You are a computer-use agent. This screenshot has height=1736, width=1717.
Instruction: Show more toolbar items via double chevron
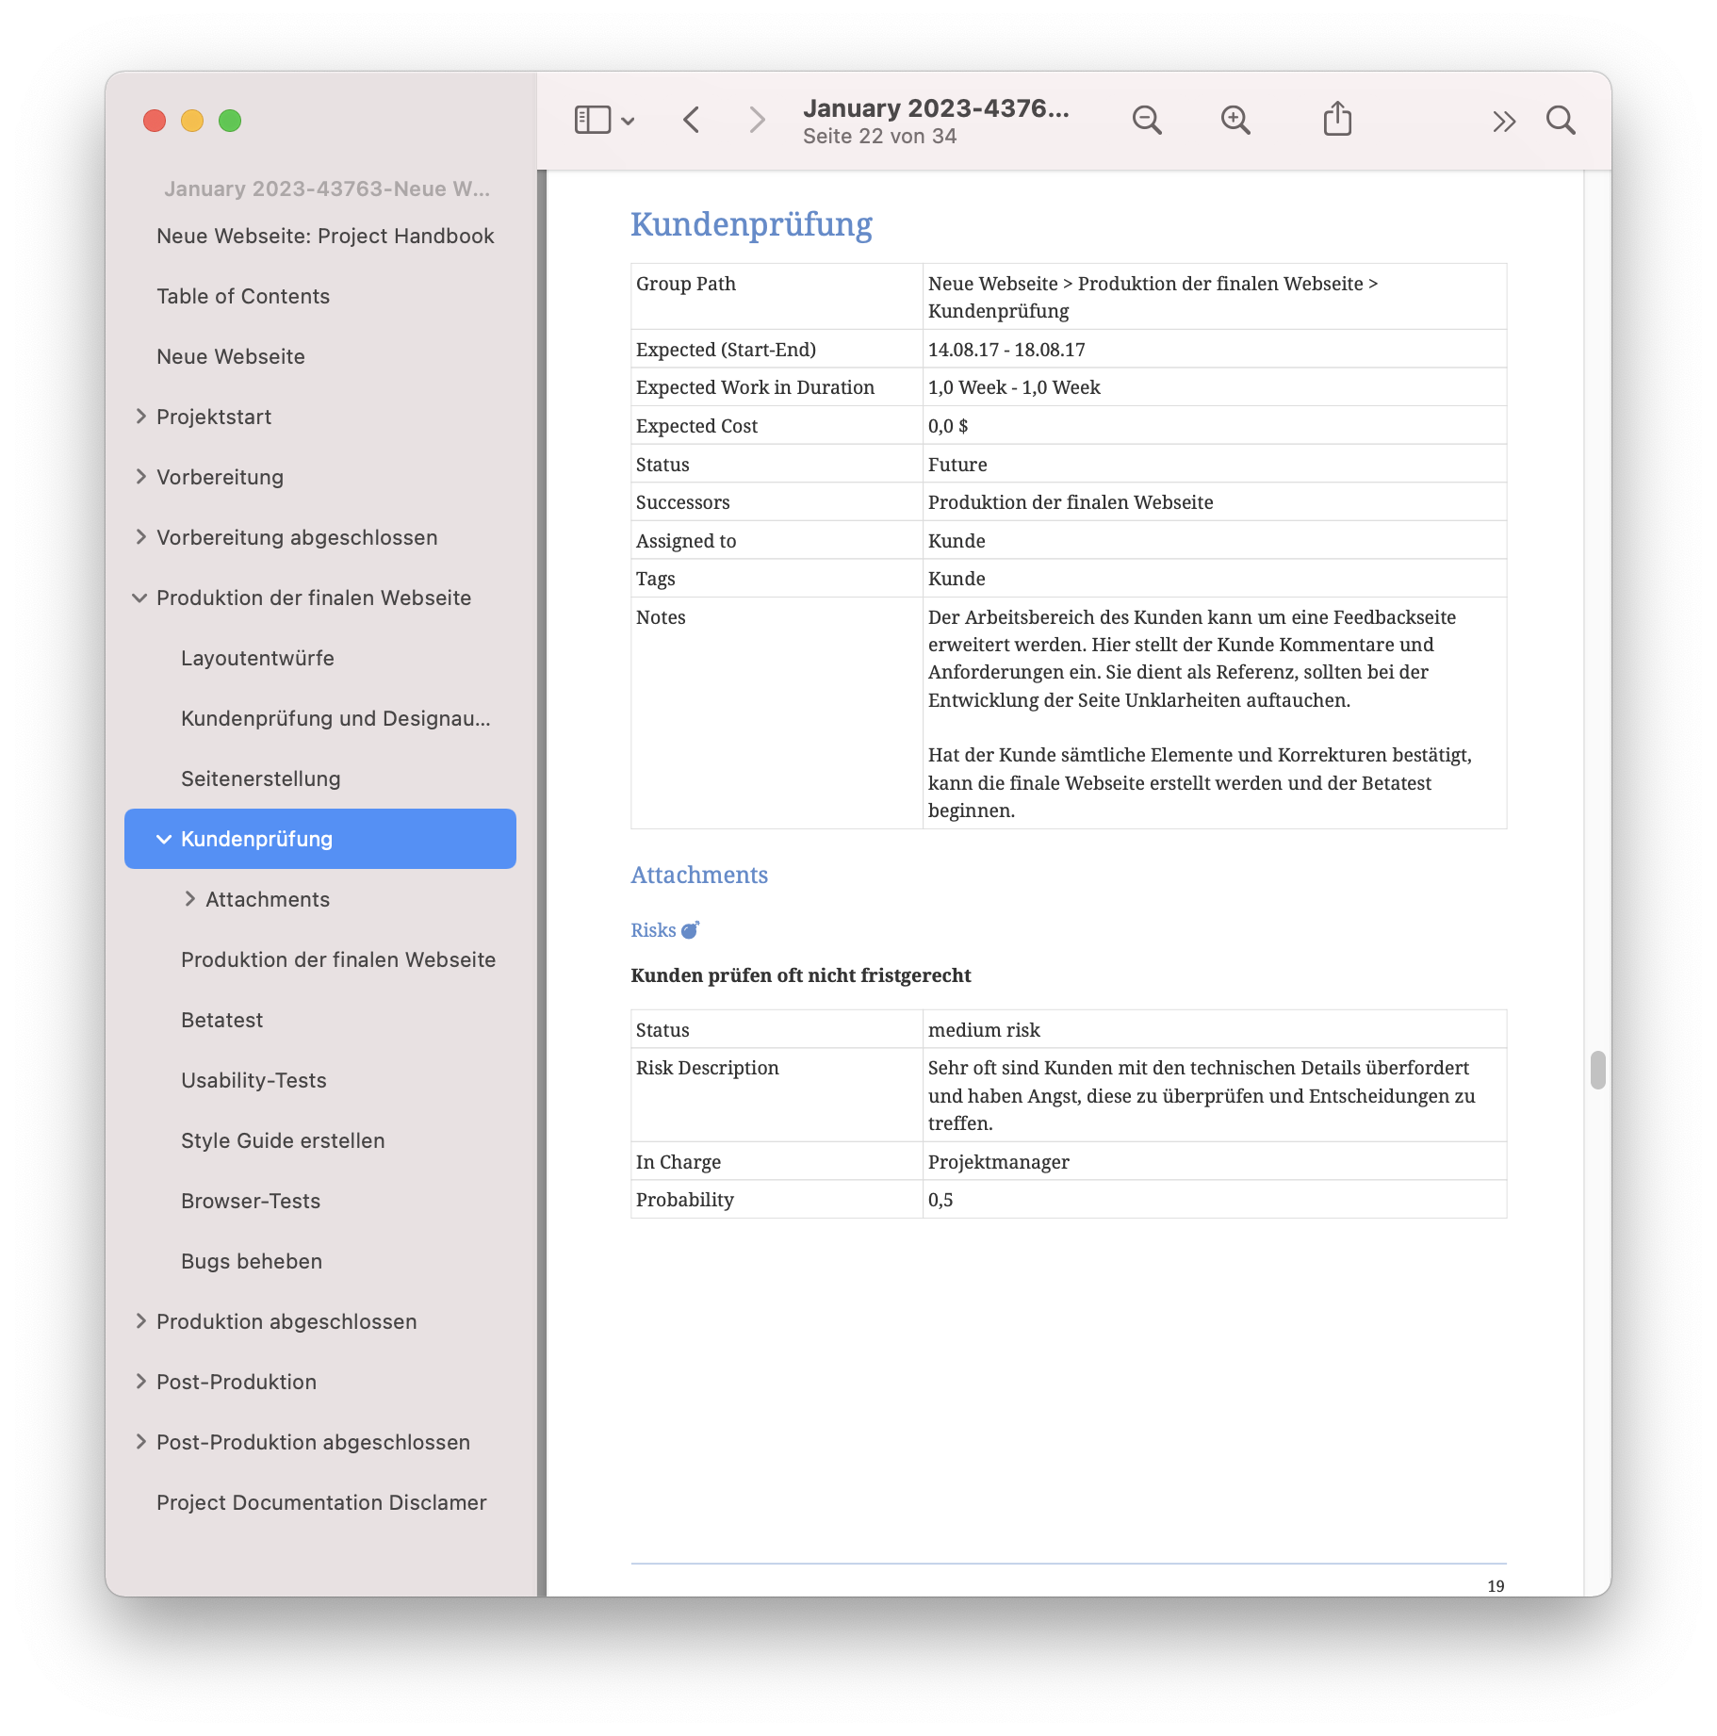pos(1504,122)
